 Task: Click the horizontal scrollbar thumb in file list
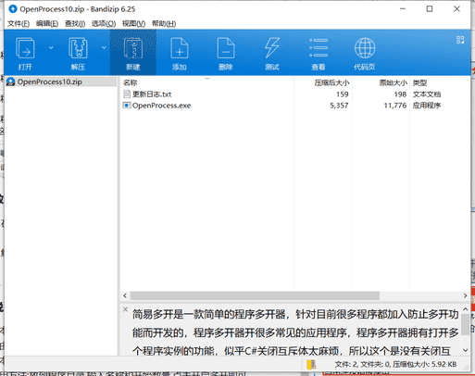coord(255,295)
